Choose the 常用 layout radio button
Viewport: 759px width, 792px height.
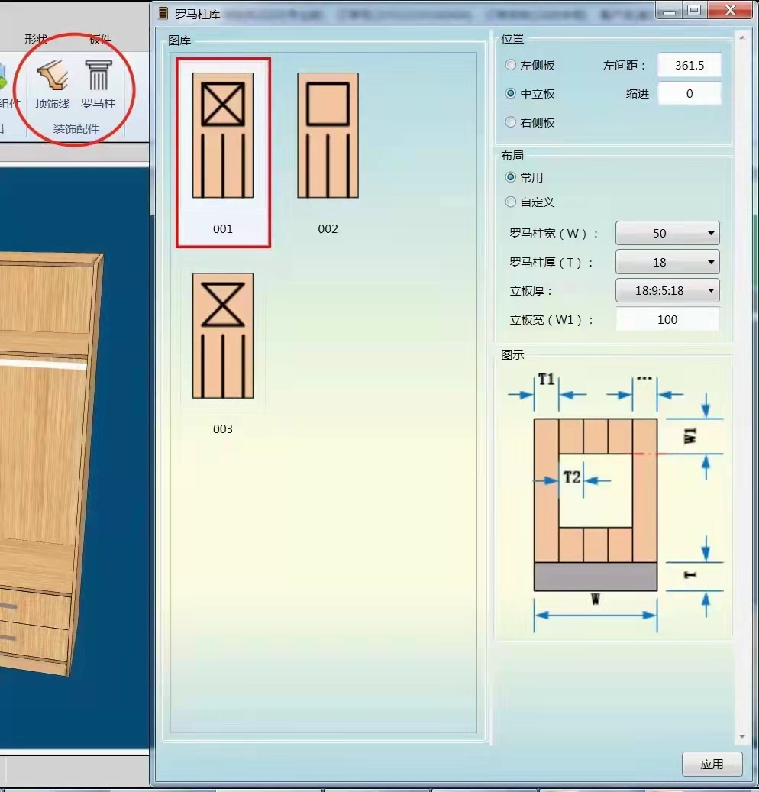point(511,177)
